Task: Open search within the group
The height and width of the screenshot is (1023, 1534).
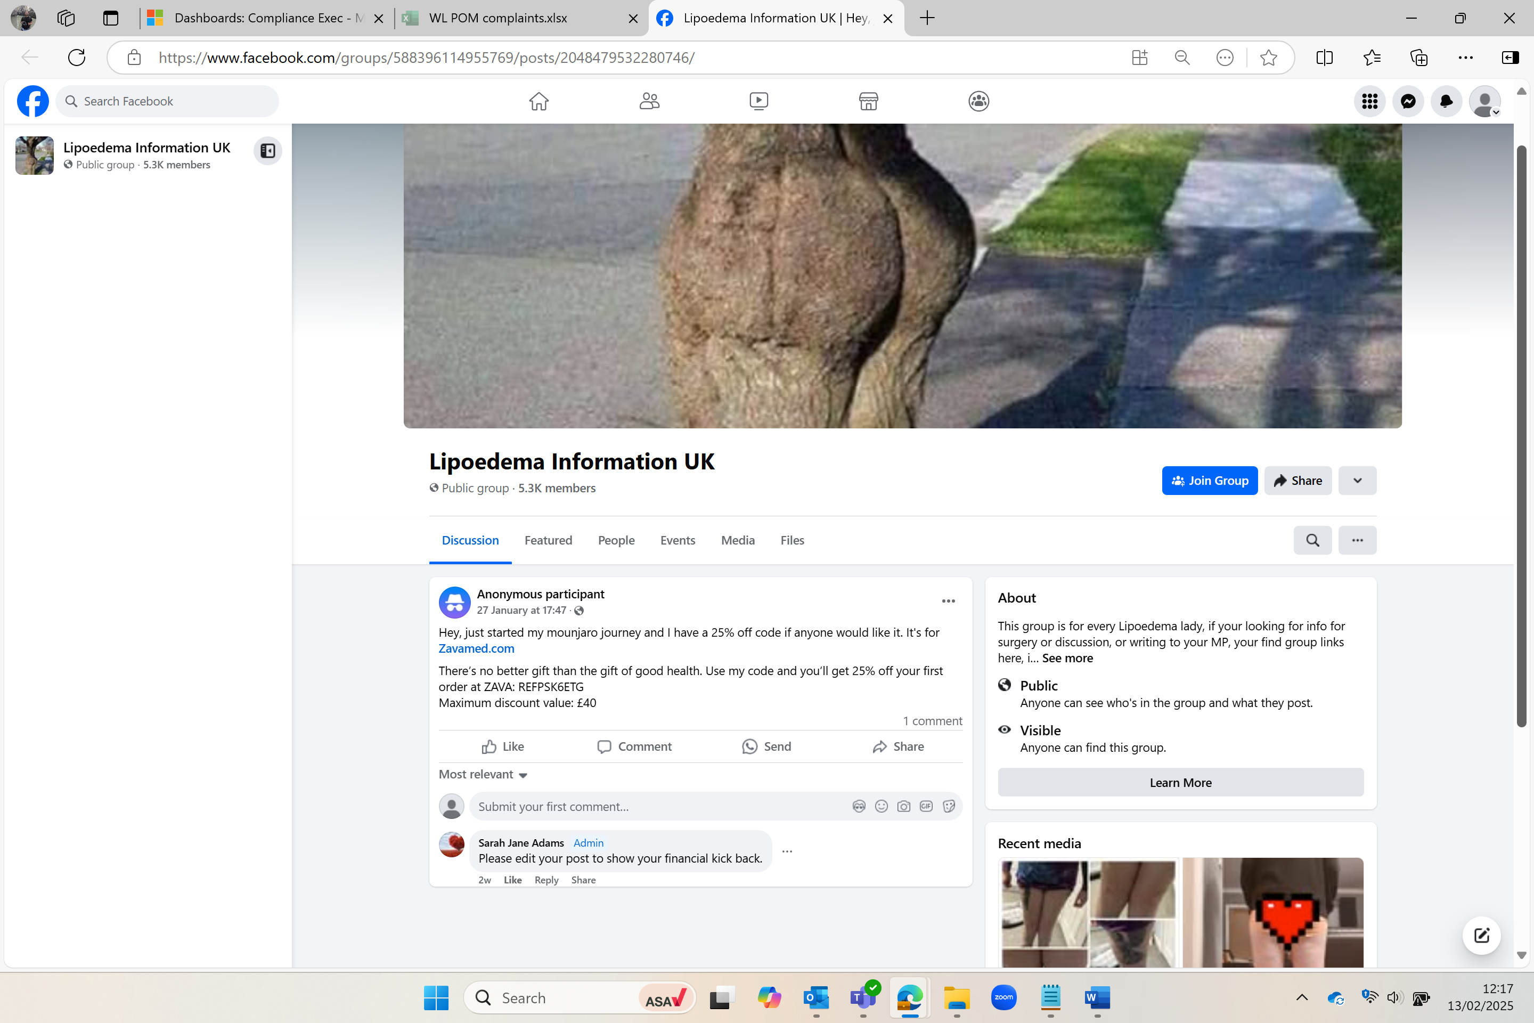Action: [x=1312, y=540]
